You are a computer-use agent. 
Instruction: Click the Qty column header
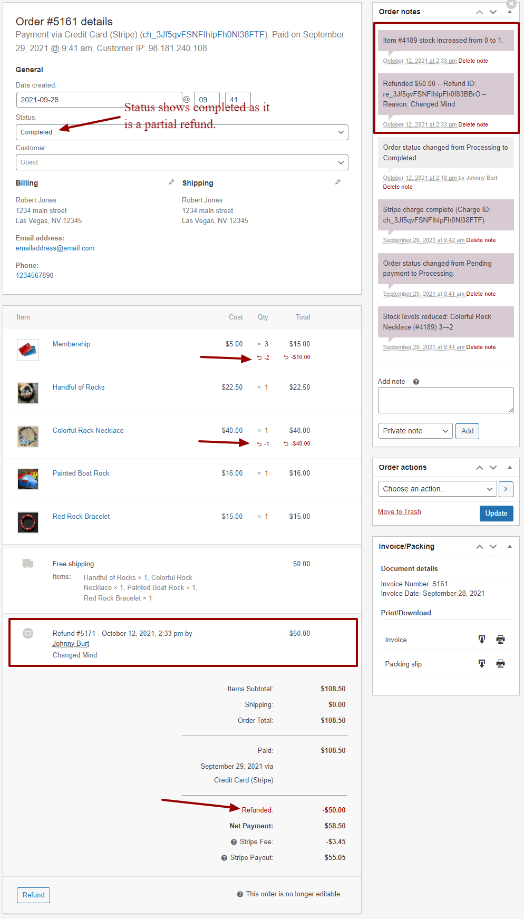[x=263, y=317]
